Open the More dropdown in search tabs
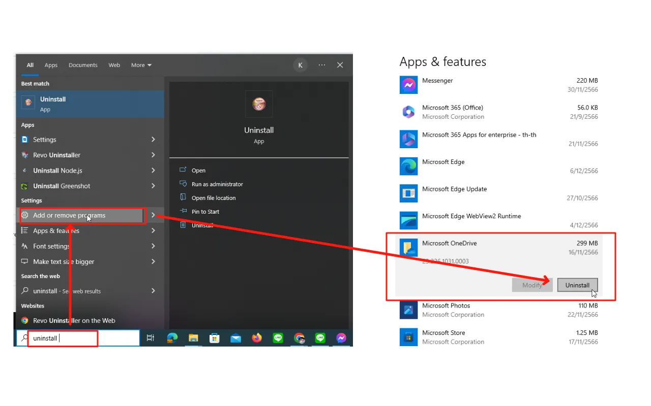 point(141,65)
